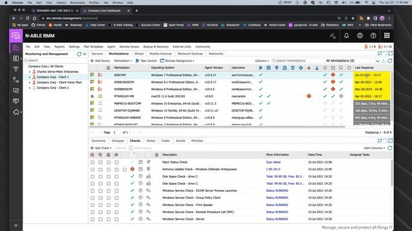Click failed check icon on WIN7VM row

pos(333,75)
